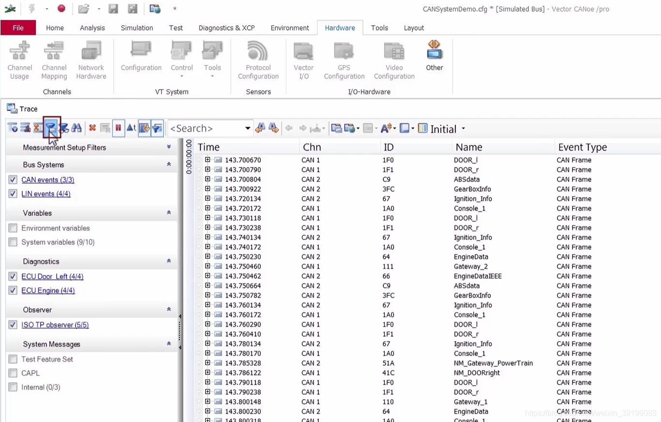661x422 pixels.
Task: Click the gray lightning Start measurement icon
Action: [32, 8]
